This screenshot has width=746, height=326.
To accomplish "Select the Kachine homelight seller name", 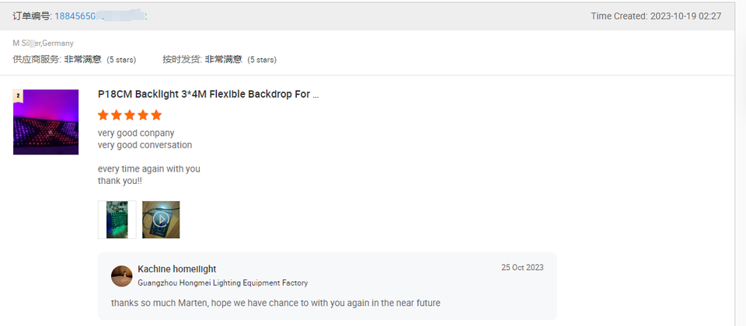I will [x=177, y=269].
